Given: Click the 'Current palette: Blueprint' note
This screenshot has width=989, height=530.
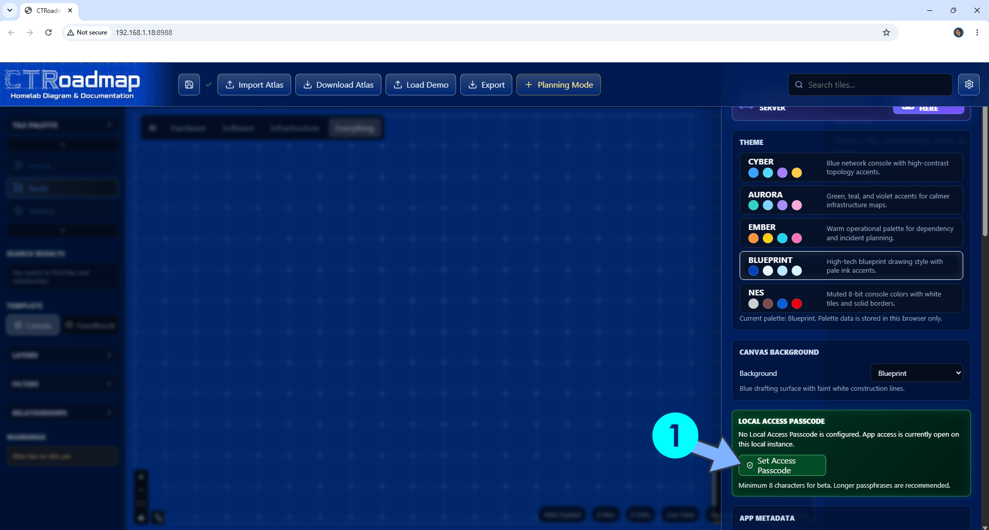Looking at the screenshot, I should (841, 319).
